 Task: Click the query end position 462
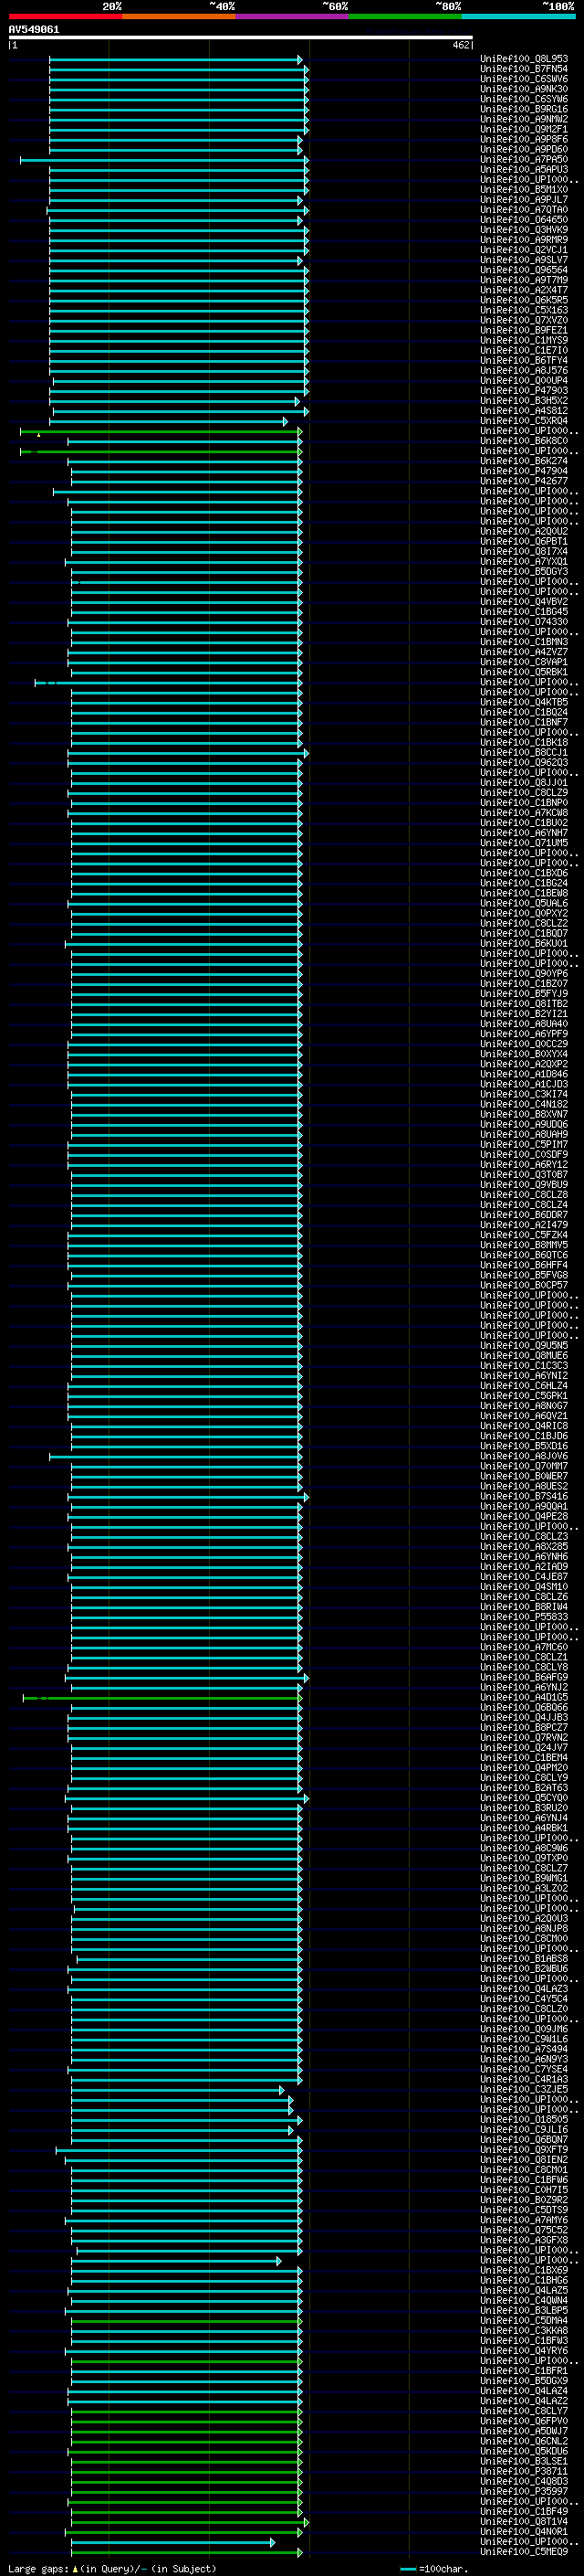tap(460, 45)
